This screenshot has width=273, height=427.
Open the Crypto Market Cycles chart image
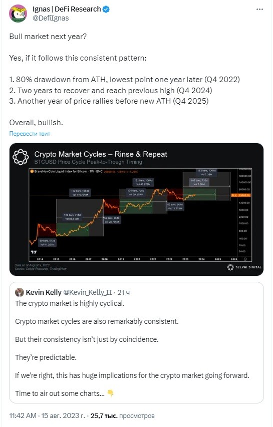point(136,209)
